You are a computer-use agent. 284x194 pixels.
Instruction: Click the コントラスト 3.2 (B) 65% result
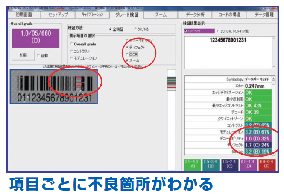point(258,125)
